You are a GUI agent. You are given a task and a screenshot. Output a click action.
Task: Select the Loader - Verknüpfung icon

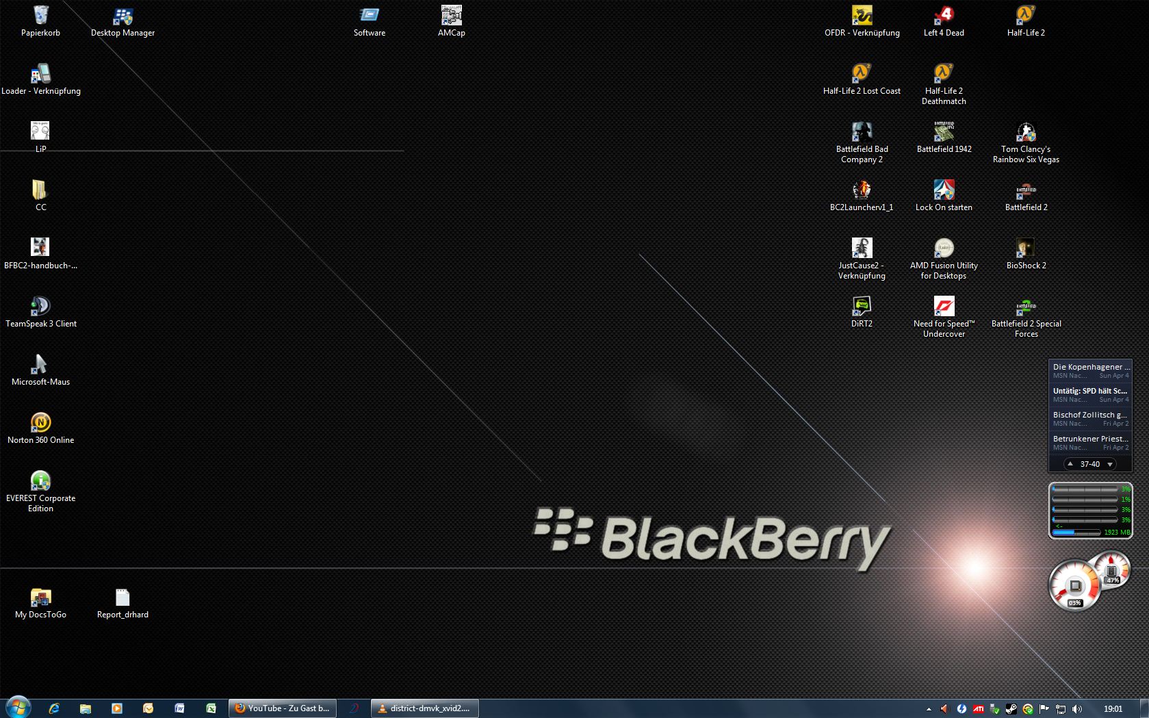click(40, 79)
